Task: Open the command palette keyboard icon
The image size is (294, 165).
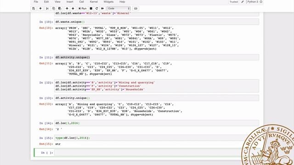Action: [136, 8]
